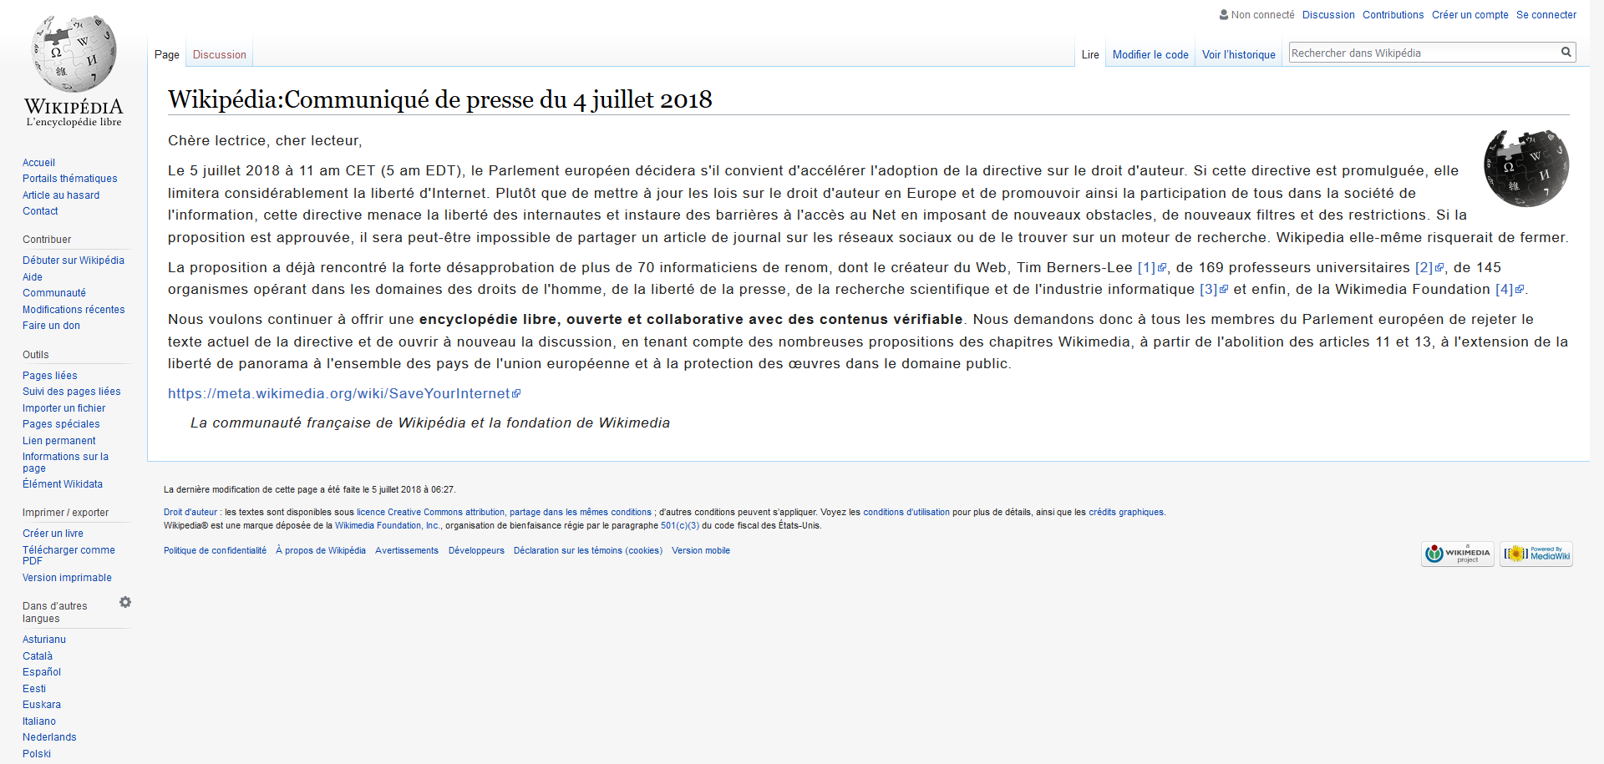Switch to the Discussion tab beside Page

(x=220, y=54)
